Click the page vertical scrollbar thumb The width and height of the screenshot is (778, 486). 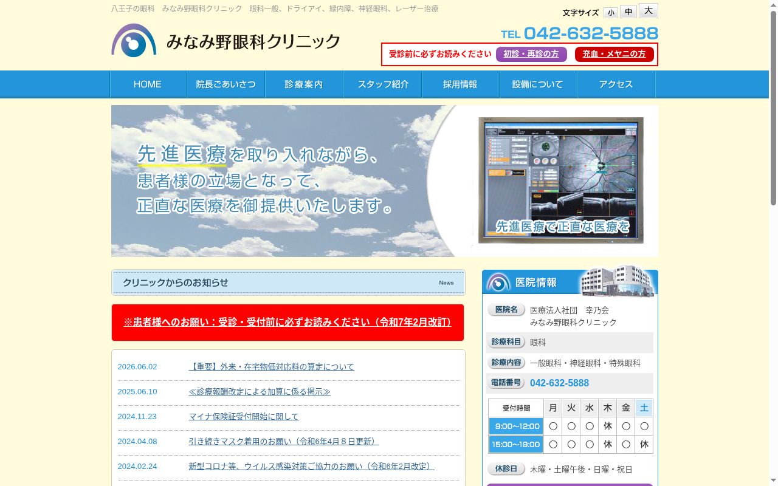pos(773,109)
